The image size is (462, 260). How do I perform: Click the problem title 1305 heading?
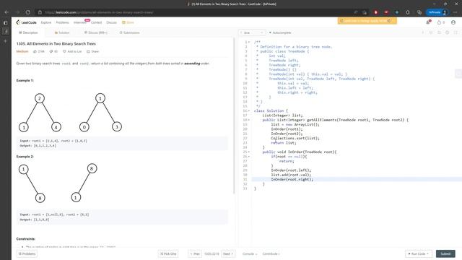(56, 43)
